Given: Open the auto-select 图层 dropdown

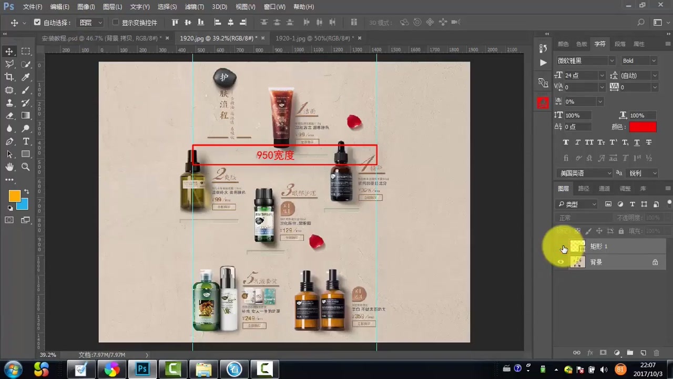Looking at the screenshot, I should [x=90, y=23].
